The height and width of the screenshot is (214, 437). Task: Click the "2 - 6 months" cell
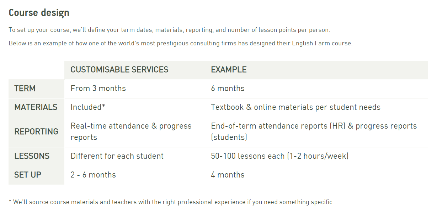click(x=93, y=175)
